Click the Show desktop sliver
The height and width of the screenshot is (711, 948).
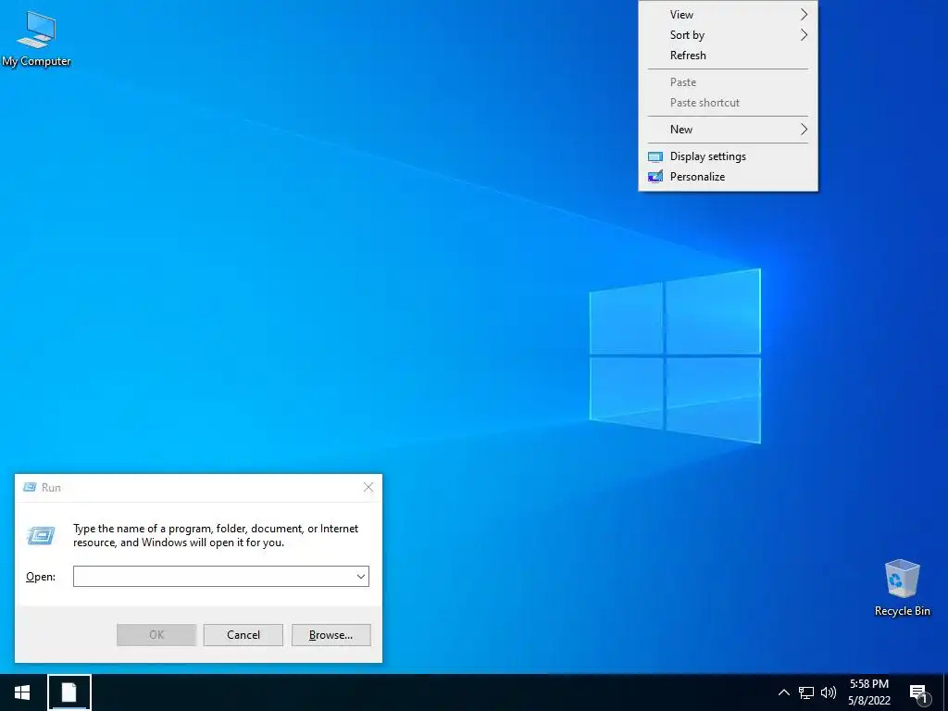click(945, 692)
